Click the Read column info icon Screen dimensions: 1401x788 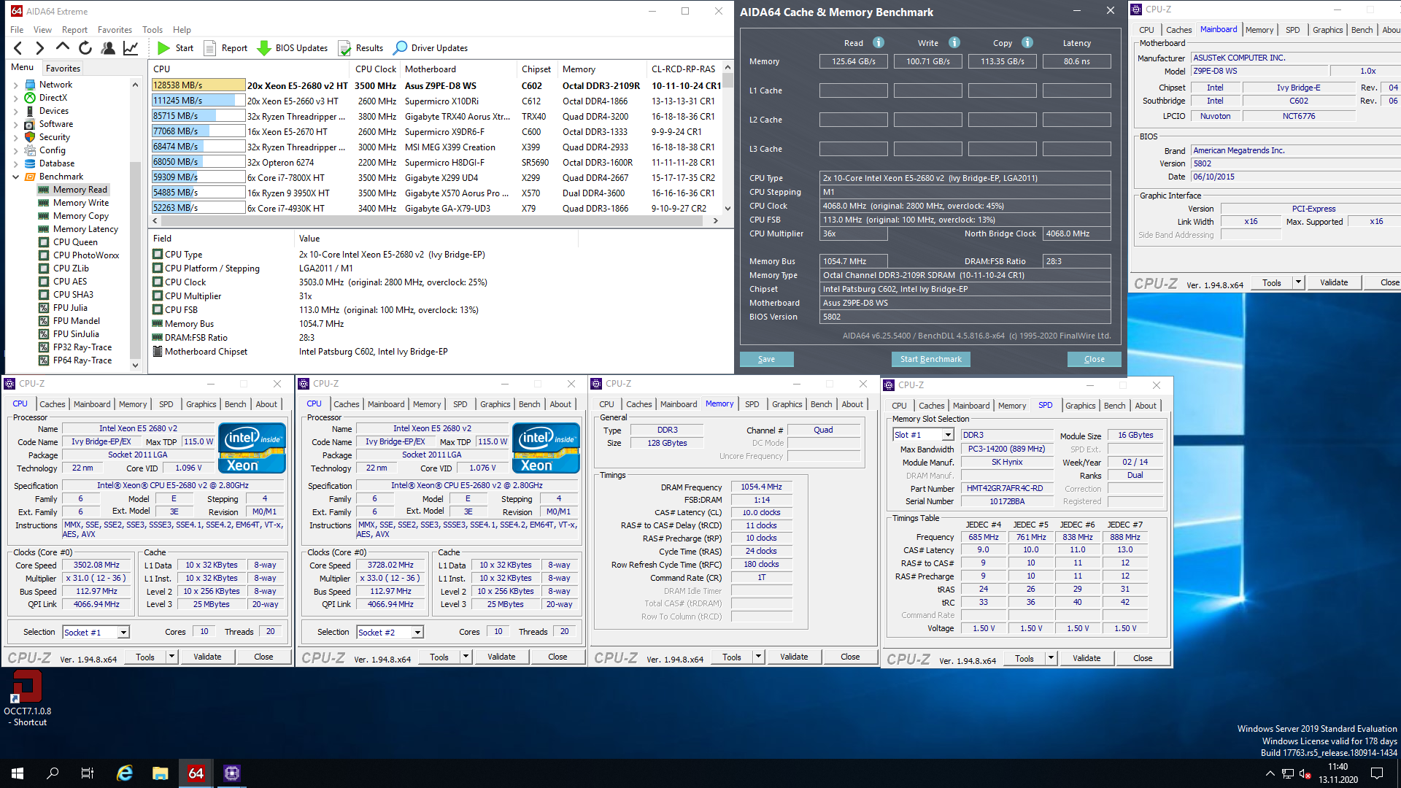tap(879, 42)
